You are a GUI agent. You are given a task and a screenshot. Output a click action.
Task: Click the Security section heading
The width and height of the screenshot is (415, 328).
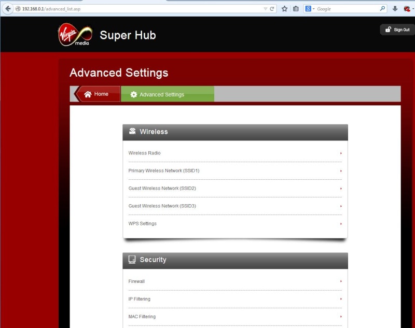[153, 260]
